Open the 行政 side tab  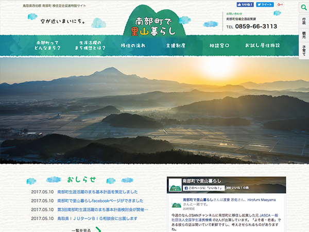(304, 21)
